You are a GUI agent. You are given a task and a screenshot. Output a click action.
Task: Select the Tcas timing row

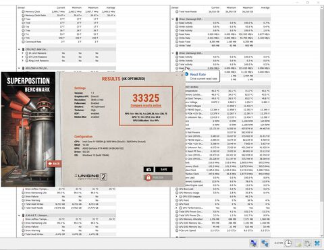pyautogui.click(x=69, y=19)
